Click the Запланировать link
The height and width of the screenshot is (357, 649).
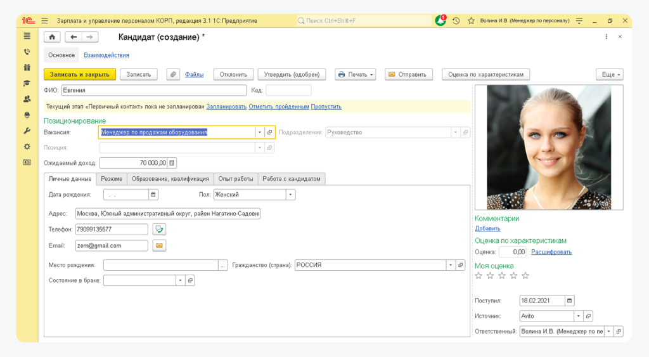point(226,107)
